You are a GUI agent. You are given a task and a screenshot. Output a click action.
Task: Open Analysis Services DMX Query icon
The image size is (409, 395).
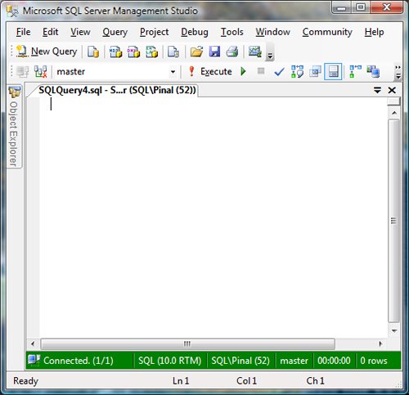[x=134, y=52]
